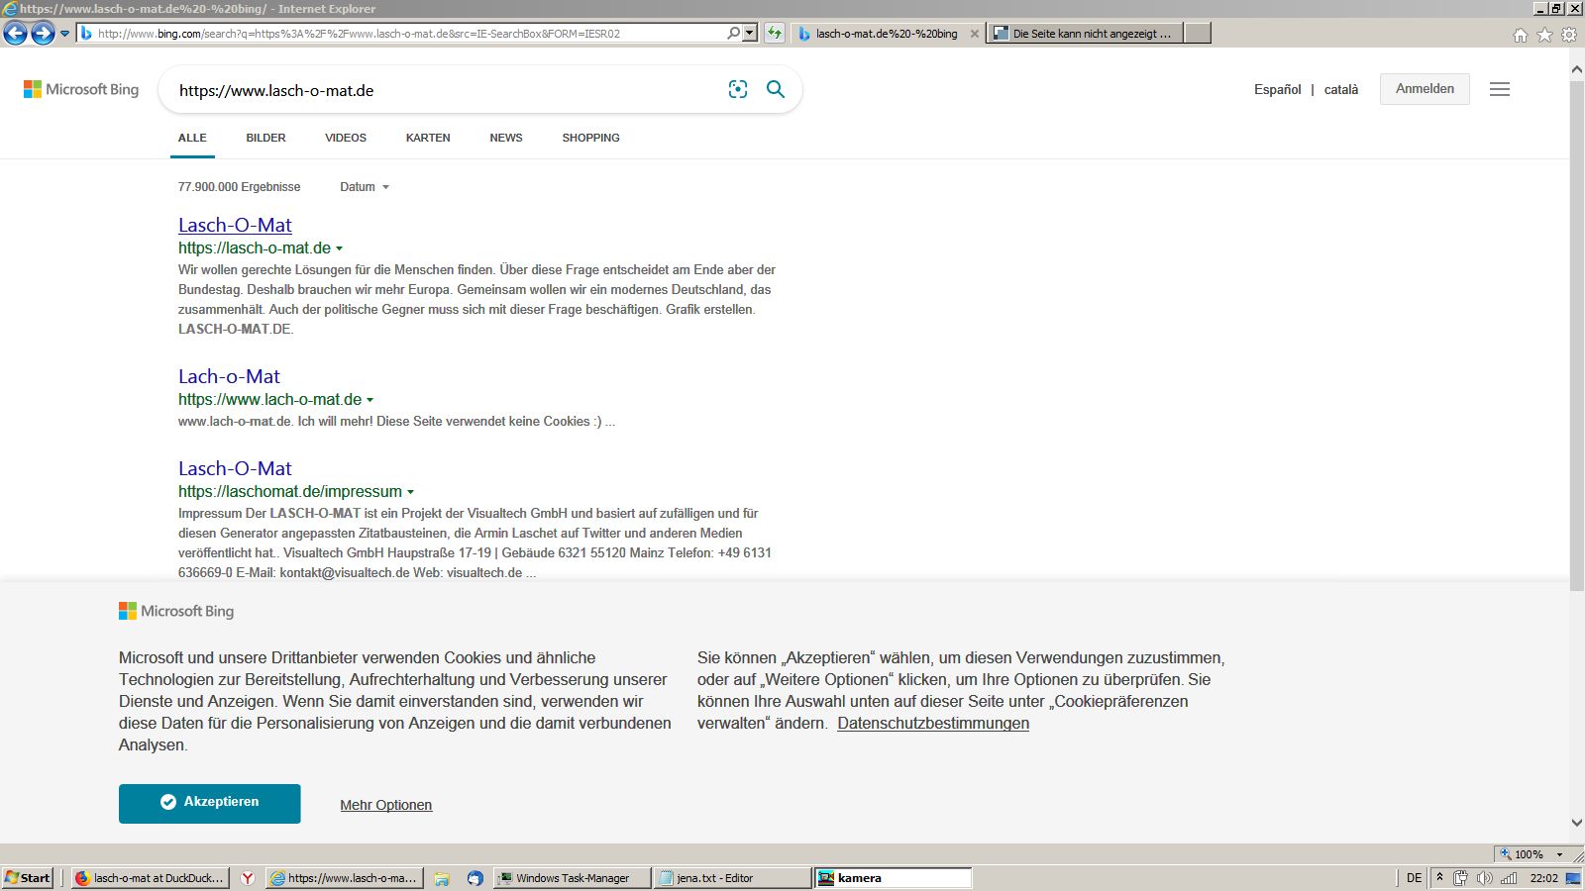This screenshot has width=1585, height=891.
Task: Select the BILDER search tab
Action: coord(265,138)
